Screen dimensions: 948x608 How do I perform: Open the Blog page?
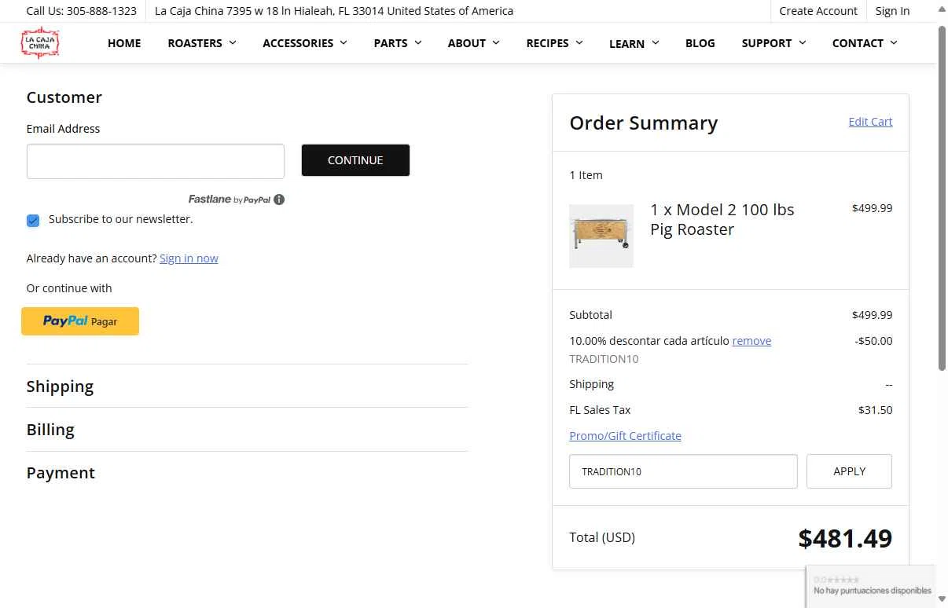[x=700, y=43]
